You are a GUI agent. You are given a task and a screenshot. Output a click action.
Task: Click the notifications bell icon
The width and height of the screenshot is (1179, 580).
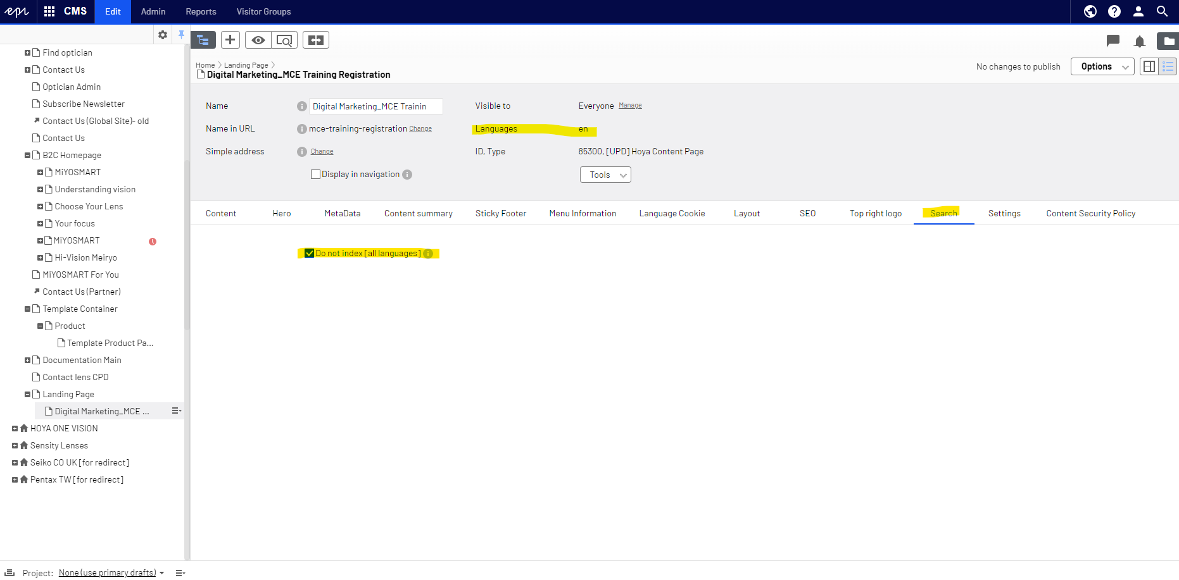(1139, 42)
